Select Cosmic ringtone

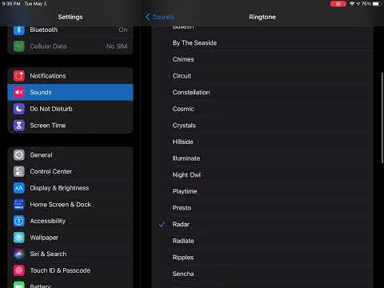pos(262,109)
